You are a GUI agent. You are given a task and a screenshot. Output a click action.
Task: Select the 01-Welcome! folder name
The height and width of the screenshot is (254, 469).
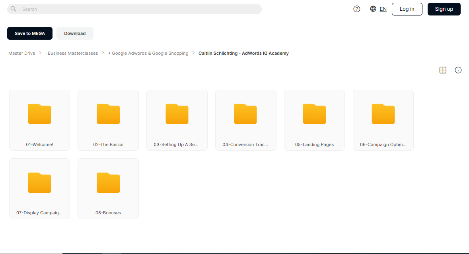[39, 144]
